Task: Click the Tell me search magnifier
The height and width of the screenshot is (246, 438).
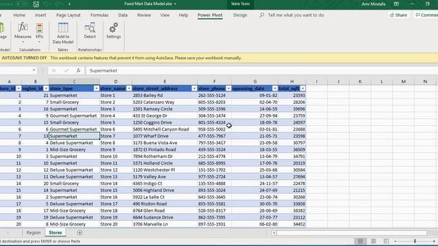Action: coord(261,15)
